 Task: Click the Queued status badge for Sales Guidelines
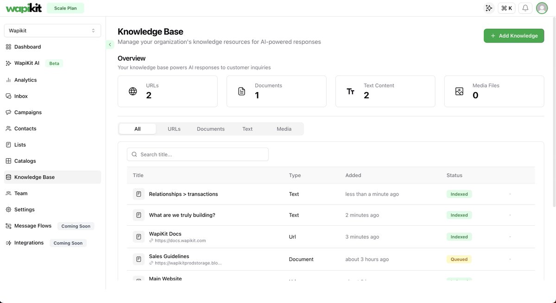(459, 260)
